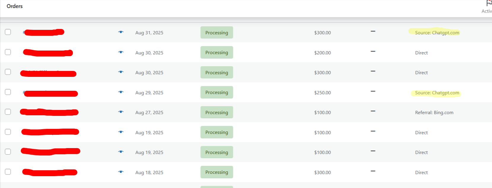Image resolution: width=492 pixels, height=188 pixels.
Task: Preview the Aug 27, 2025 order
Action: 121,112
